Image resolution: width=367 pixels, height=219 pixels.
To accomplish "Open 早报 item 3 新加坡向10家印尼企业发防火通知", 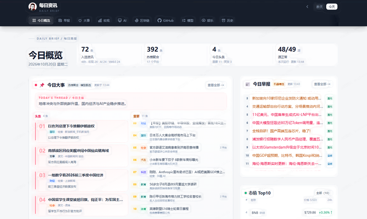I will 288,99.
